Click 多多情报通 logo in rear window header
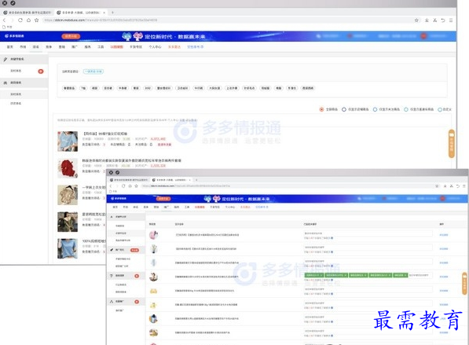Viewport: 469px width, 345px height. click(14, 36)
